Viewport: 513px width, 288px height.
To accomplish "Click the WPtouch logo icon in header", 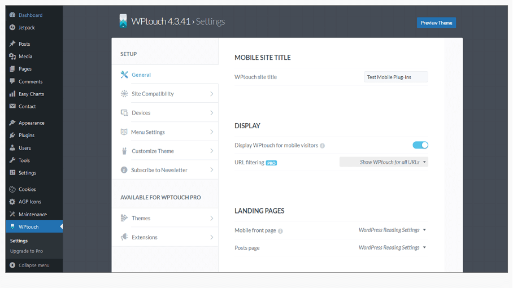I will point(123,21).
